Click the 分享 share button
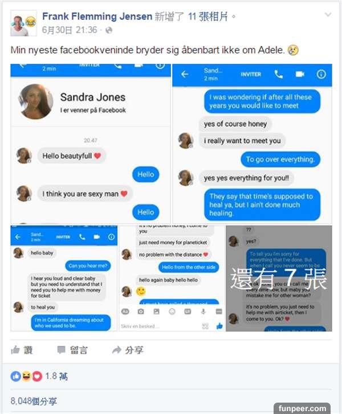Viewport: 342px width, 414px height. (128, 350)
